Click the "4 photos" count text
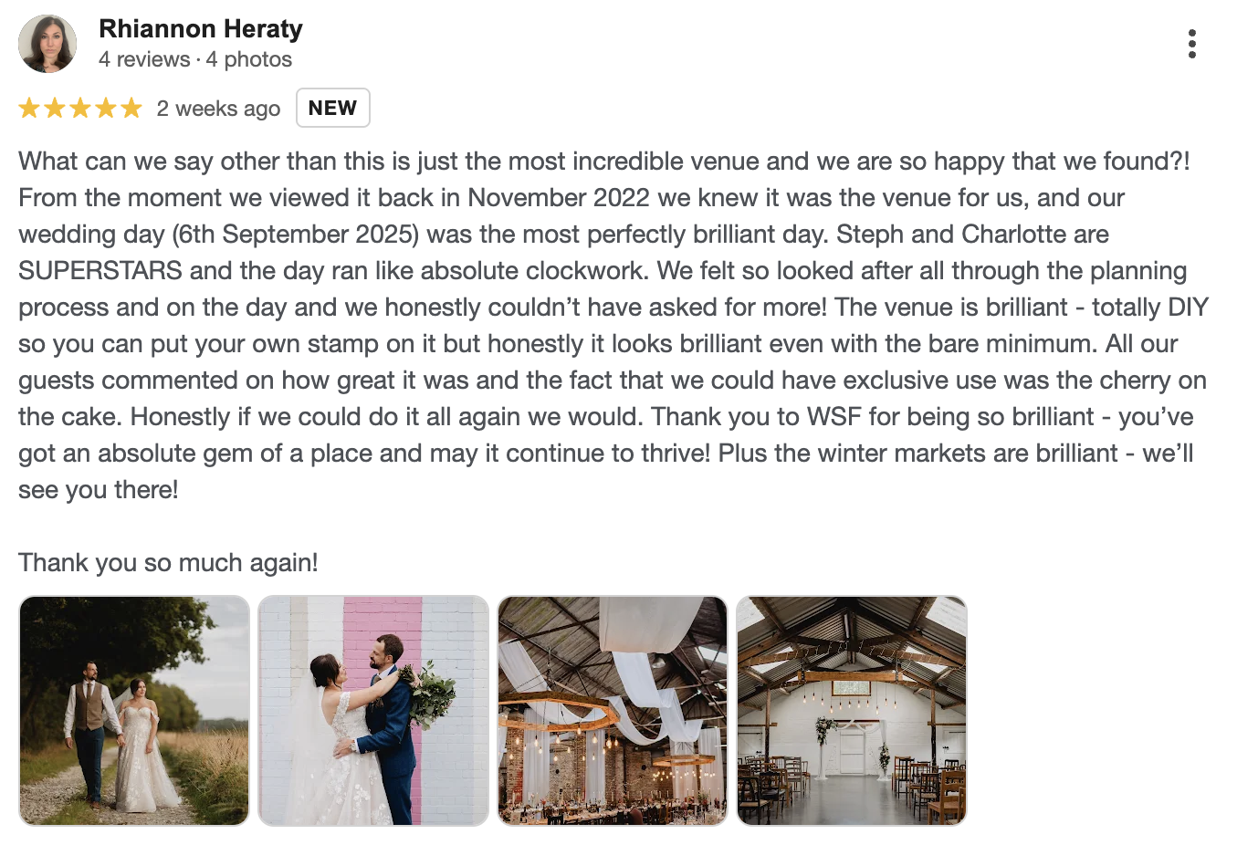This screenshot has height=845, width=1258. [x=249, y=59]
